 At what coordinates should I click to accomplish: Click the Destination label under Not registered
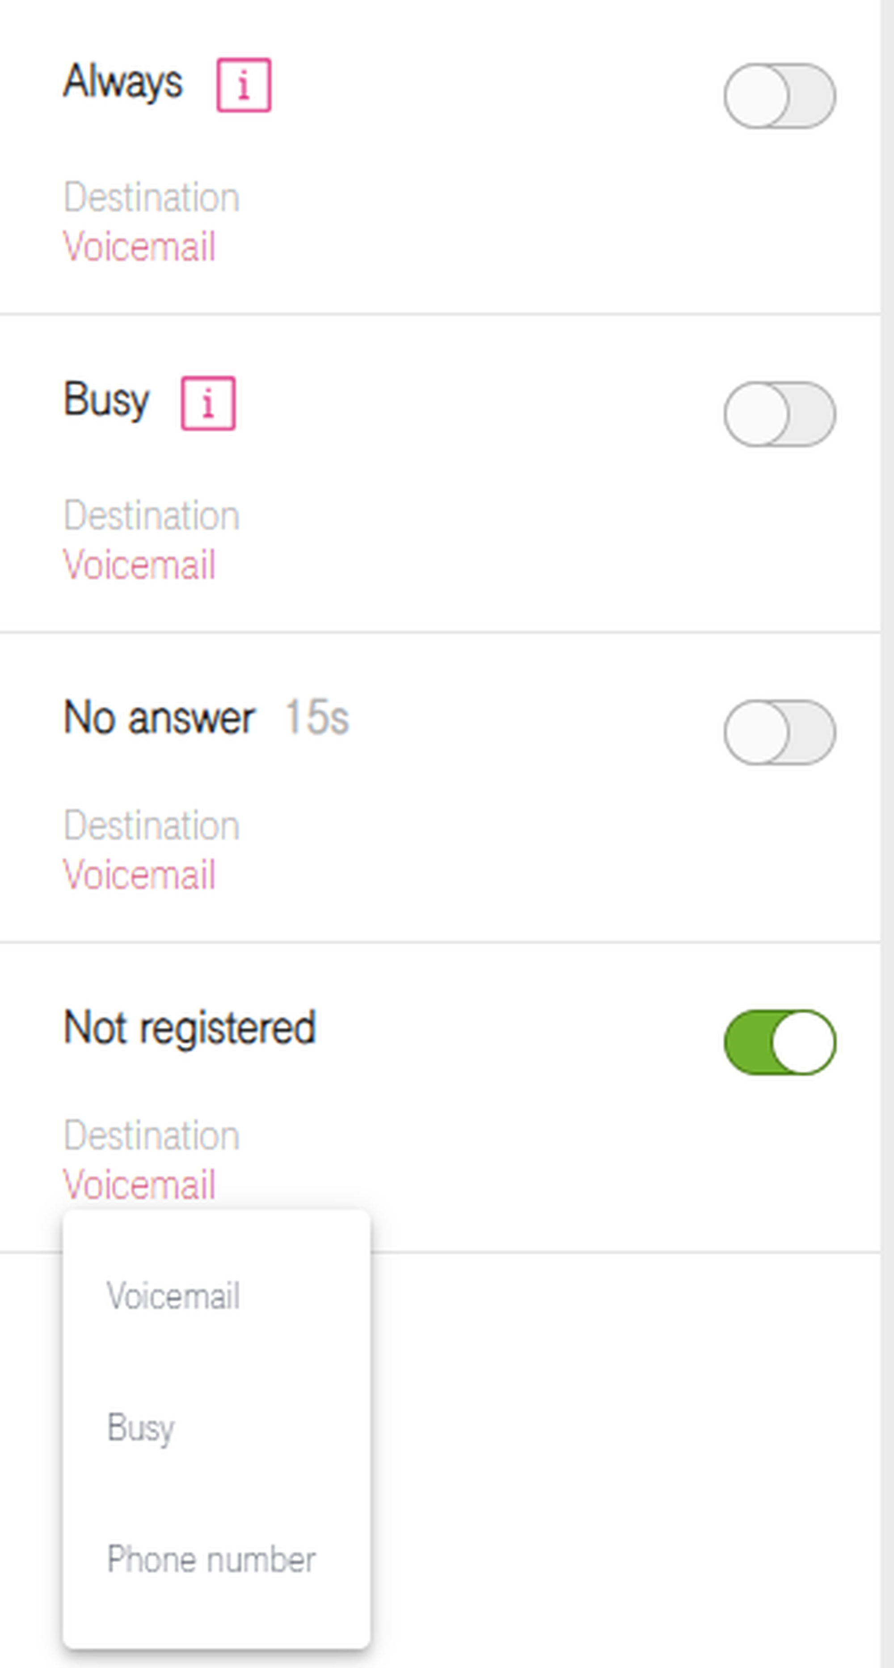coord(152,1136)
